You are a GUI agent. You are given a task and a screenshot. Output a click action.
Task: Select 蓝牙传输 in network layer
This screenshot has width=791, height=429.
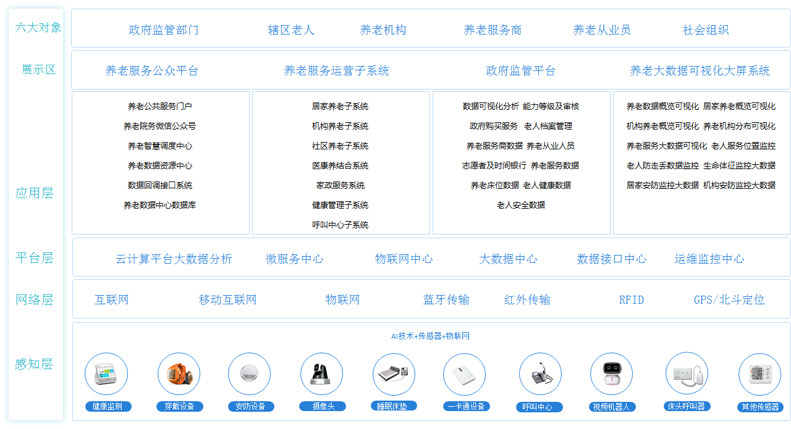pyautogui.click(x=446, y=300)
